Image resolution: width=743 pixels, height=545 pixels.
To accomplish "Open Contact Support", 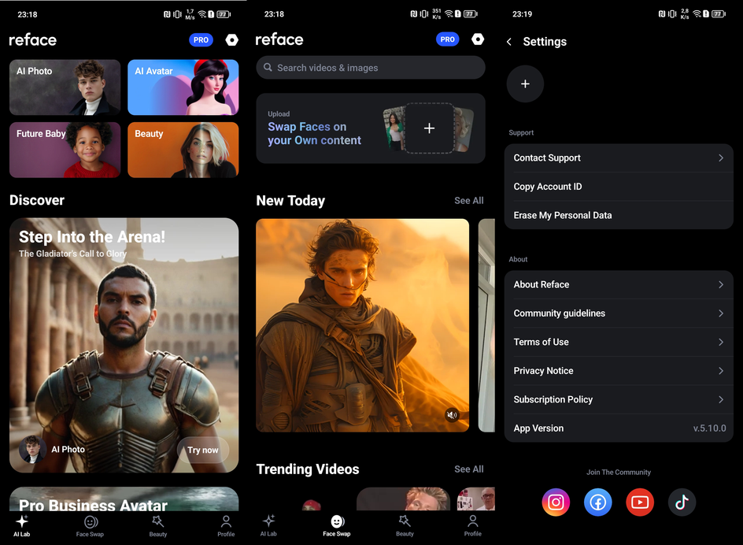I will (x=619, y=158).
